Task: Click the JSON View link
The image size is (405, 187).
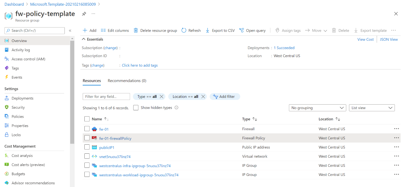Action: tap(389, 39)
